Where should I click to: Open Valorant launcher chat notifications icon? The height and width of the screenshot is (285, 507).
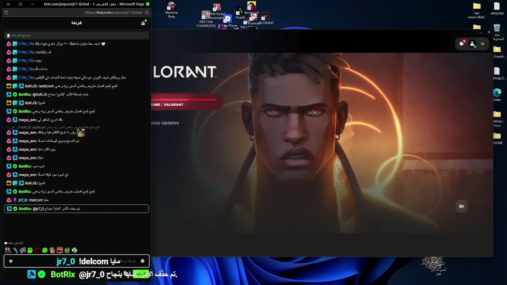point(462,44)
